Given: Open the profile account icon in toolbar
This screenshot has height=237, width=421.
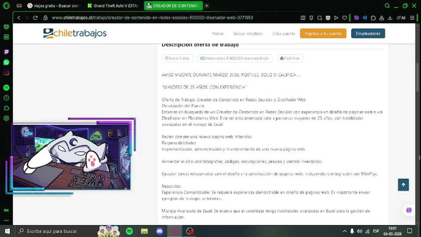Looking at the screenshot, I should tap(381, 18).
